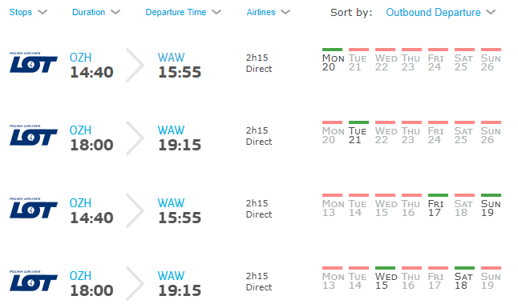Screen dimensions: 518x304
Task: Select Mon 20 on first flight
Action: coord(333,60)
